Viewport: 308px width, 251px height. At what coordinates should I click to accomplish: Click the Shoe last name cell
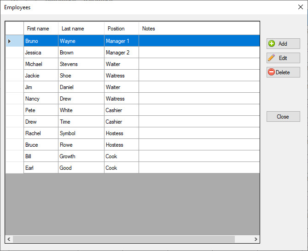click(81, 76)
